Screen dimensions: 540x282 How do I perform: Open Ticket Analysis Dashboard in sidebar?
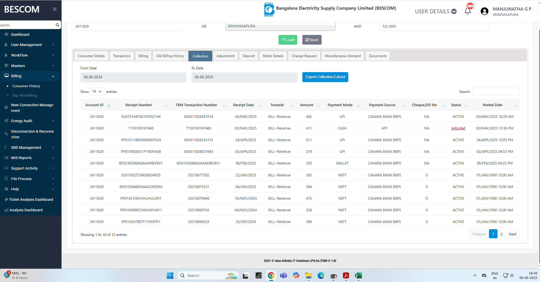point(31,200)
